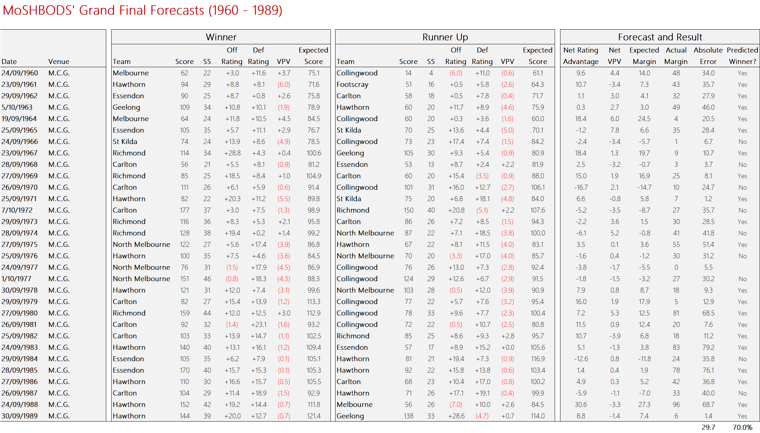Image resolution: width=760 pixels, height=433 pixels.
Task: Click winner score 170 in the 1985 row
Action: [185, 370]
